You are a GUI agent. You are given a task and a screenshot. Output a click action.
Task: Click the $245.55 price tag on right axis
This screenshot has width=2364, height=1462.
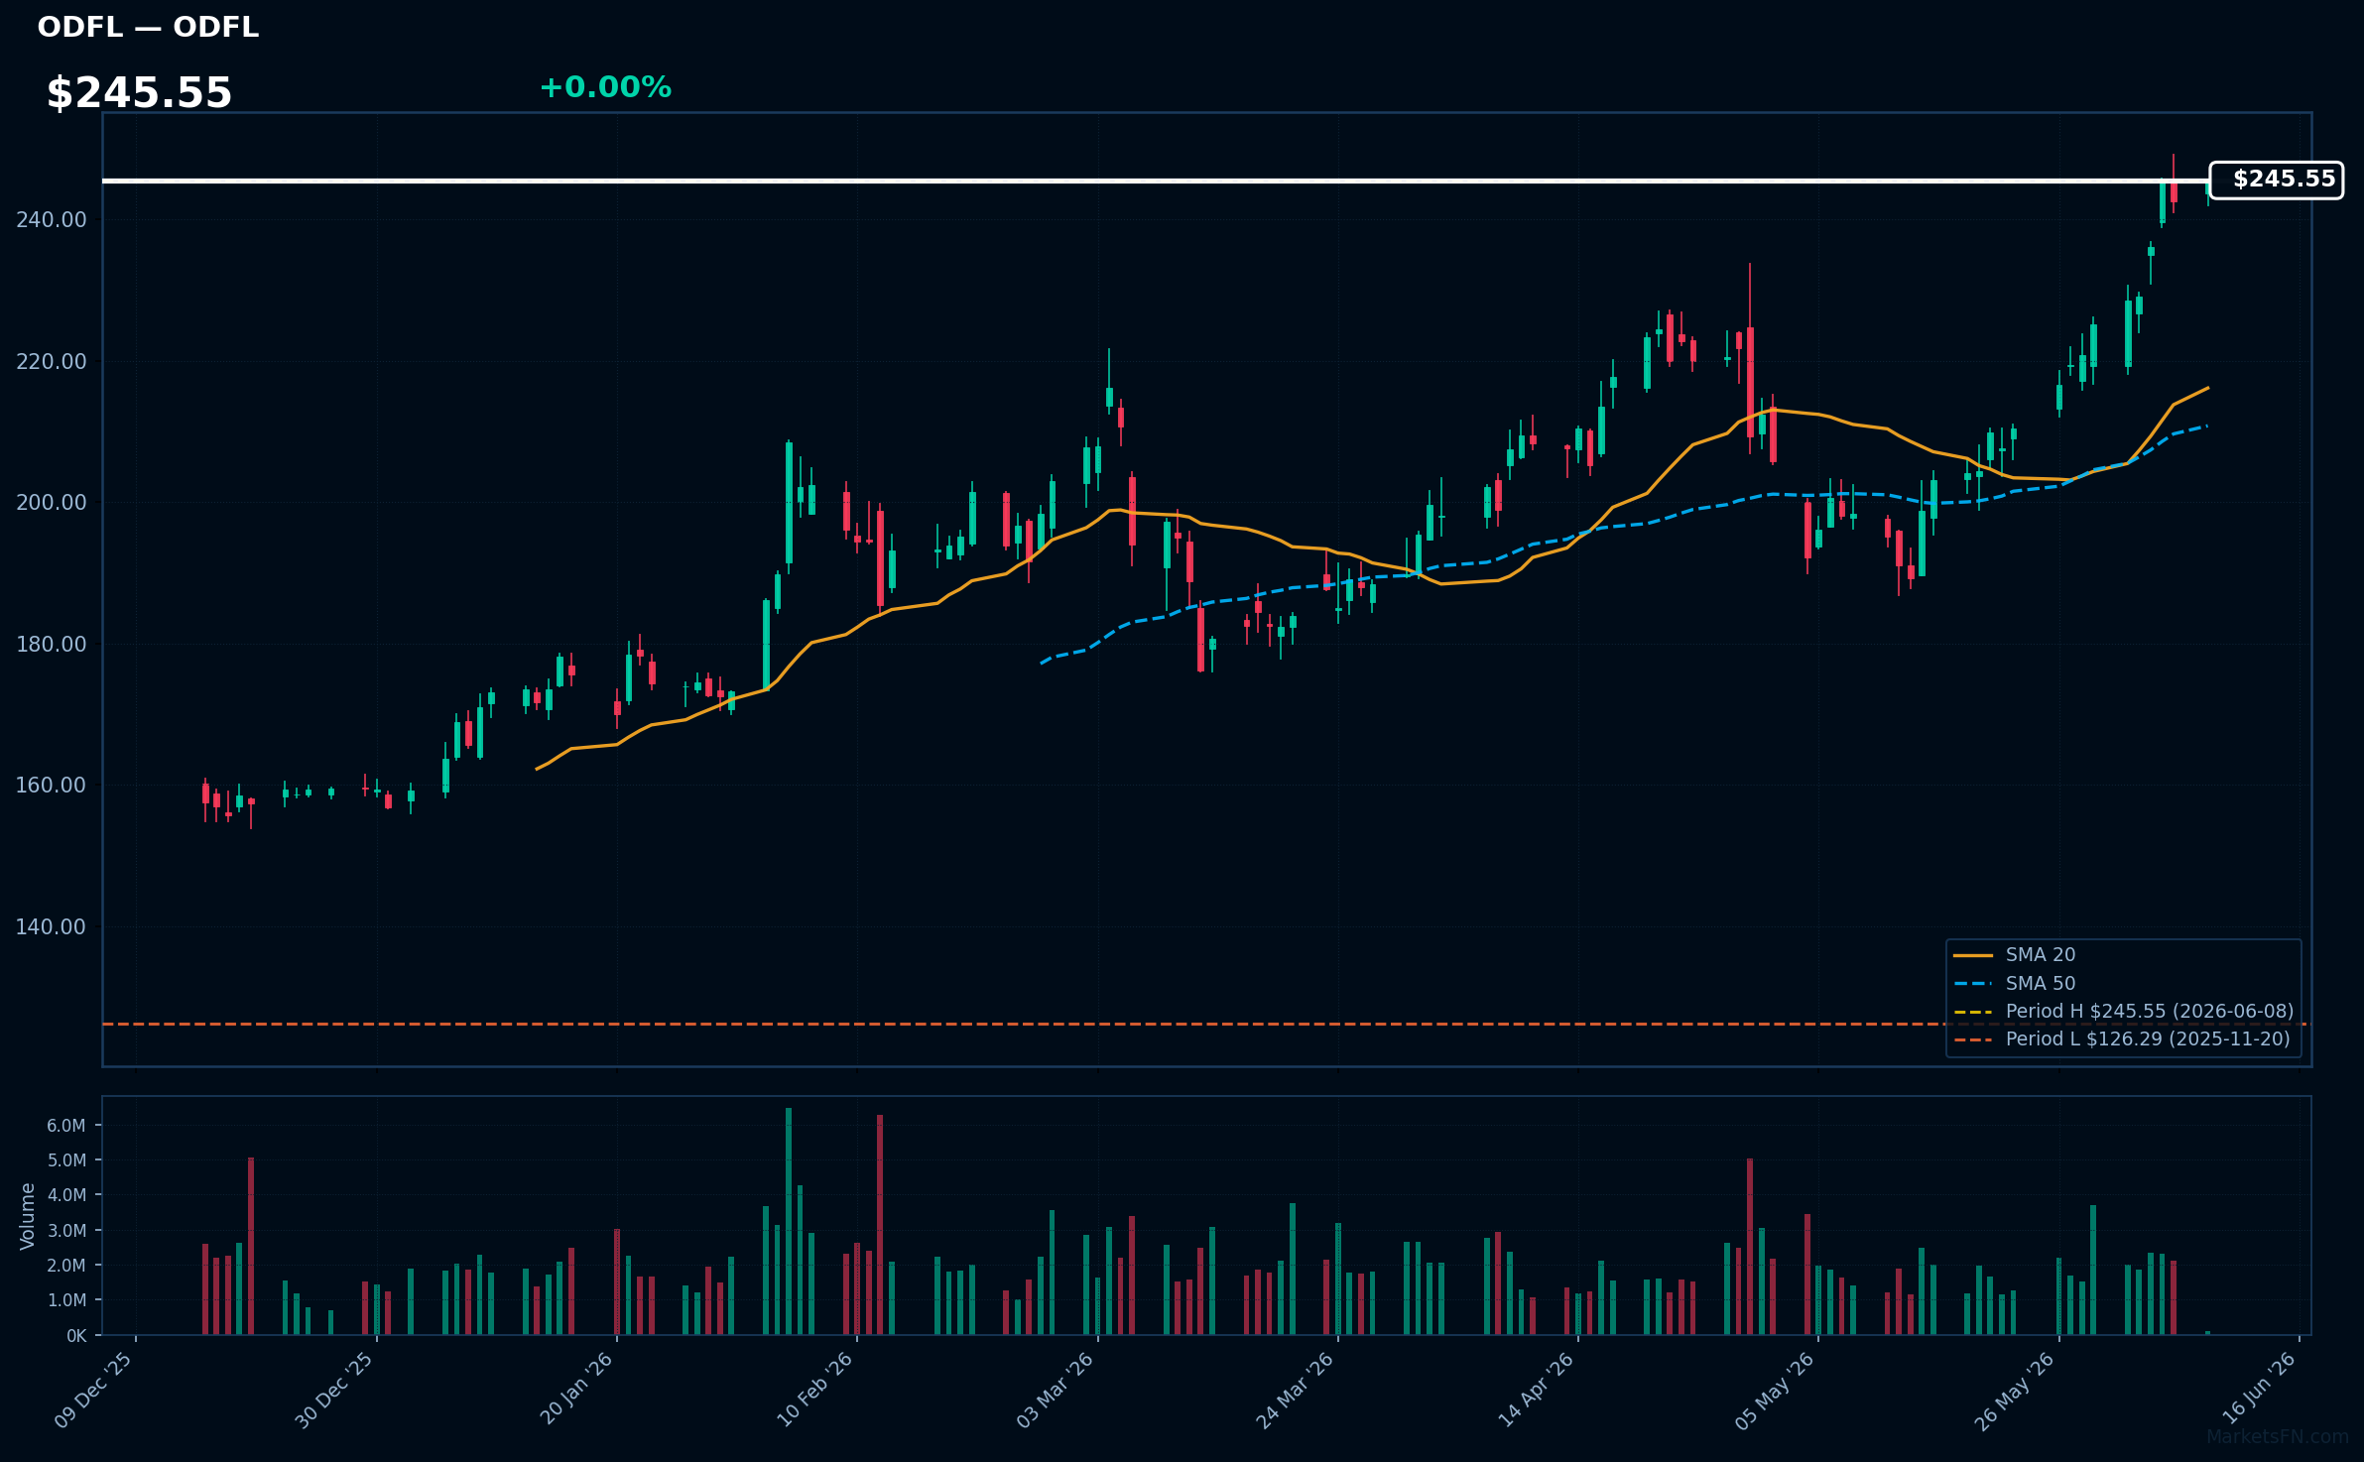point(2277,180)
